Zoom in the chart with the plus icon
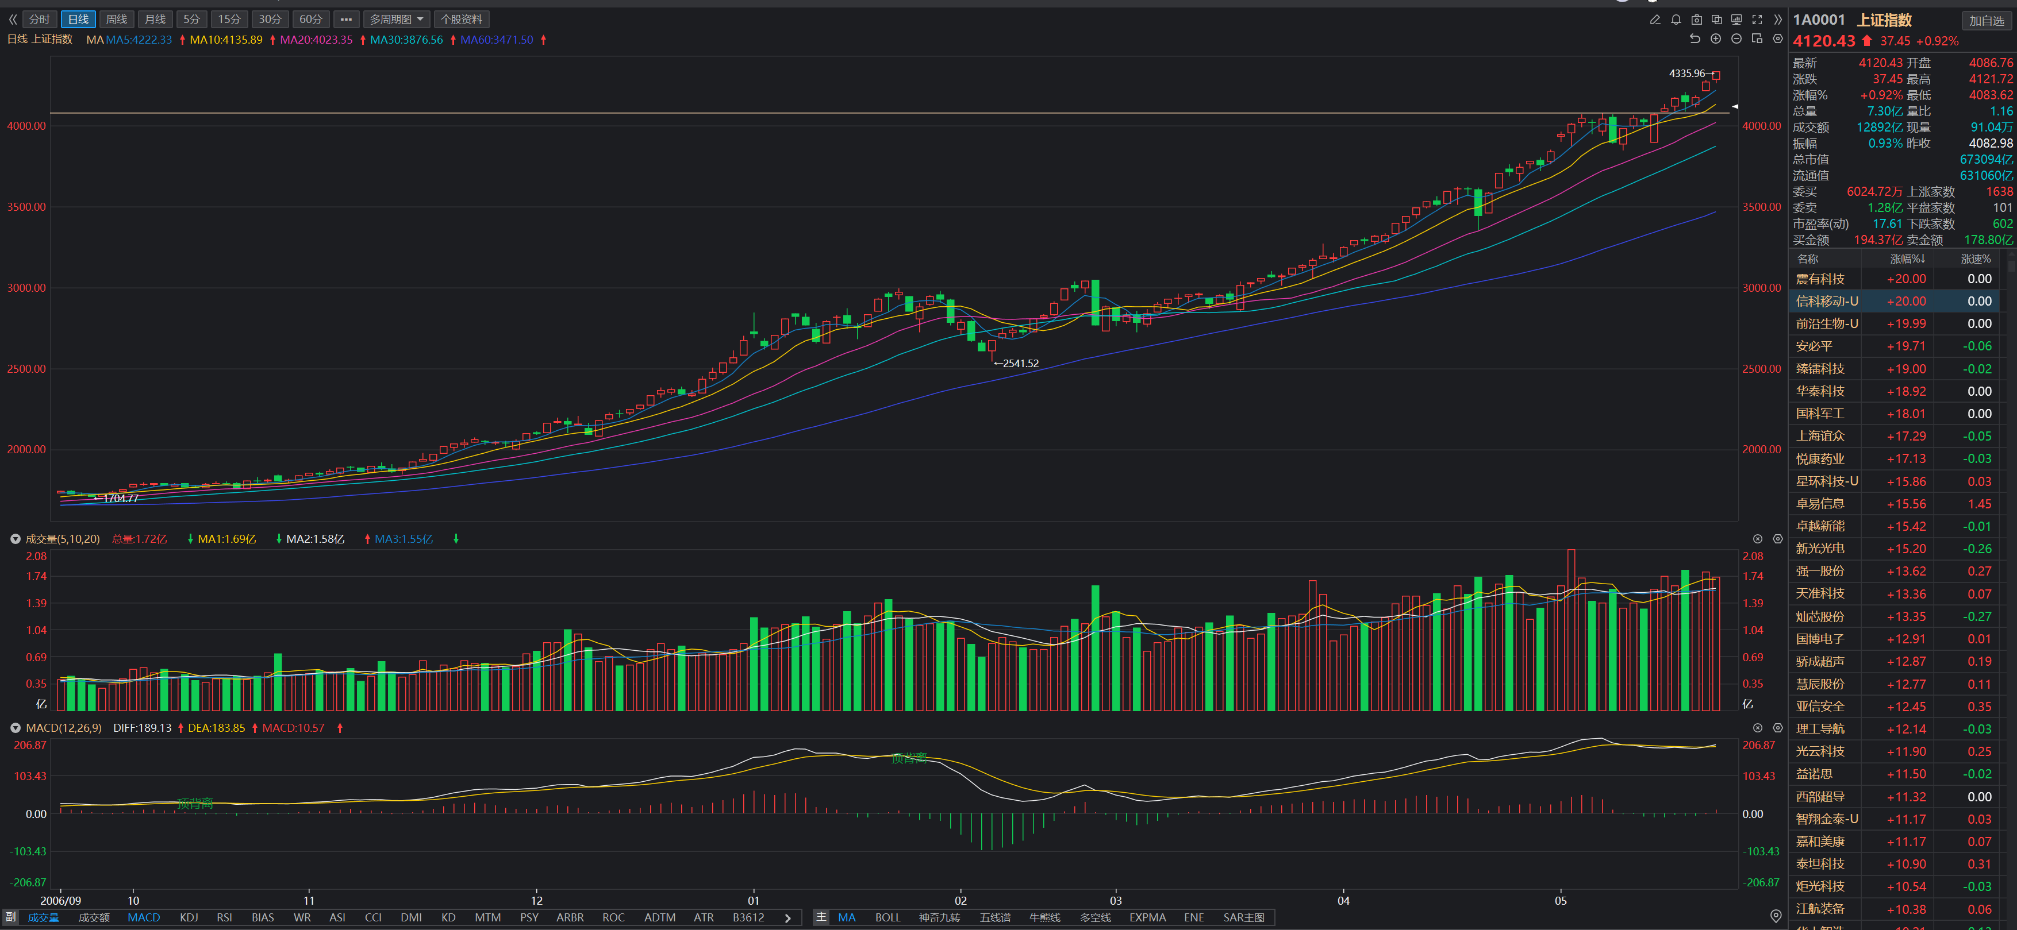This screenshot has height=930, width=2017. (x=1716, y=39)
